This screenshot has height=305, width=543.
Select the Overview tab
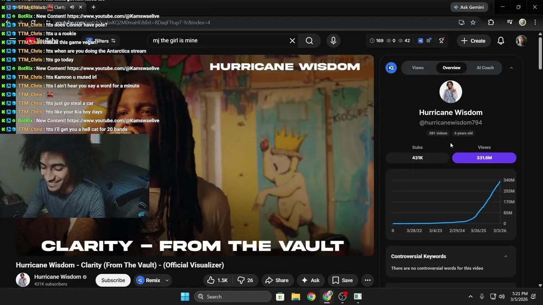click(451, 68)
